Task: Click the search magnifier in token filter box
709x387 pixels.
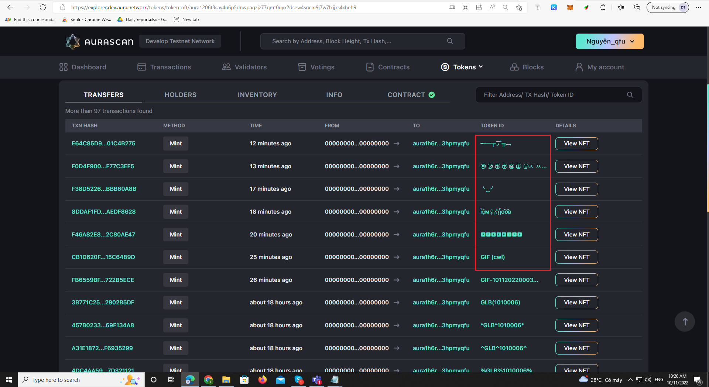Action: [x=630, y=95]
